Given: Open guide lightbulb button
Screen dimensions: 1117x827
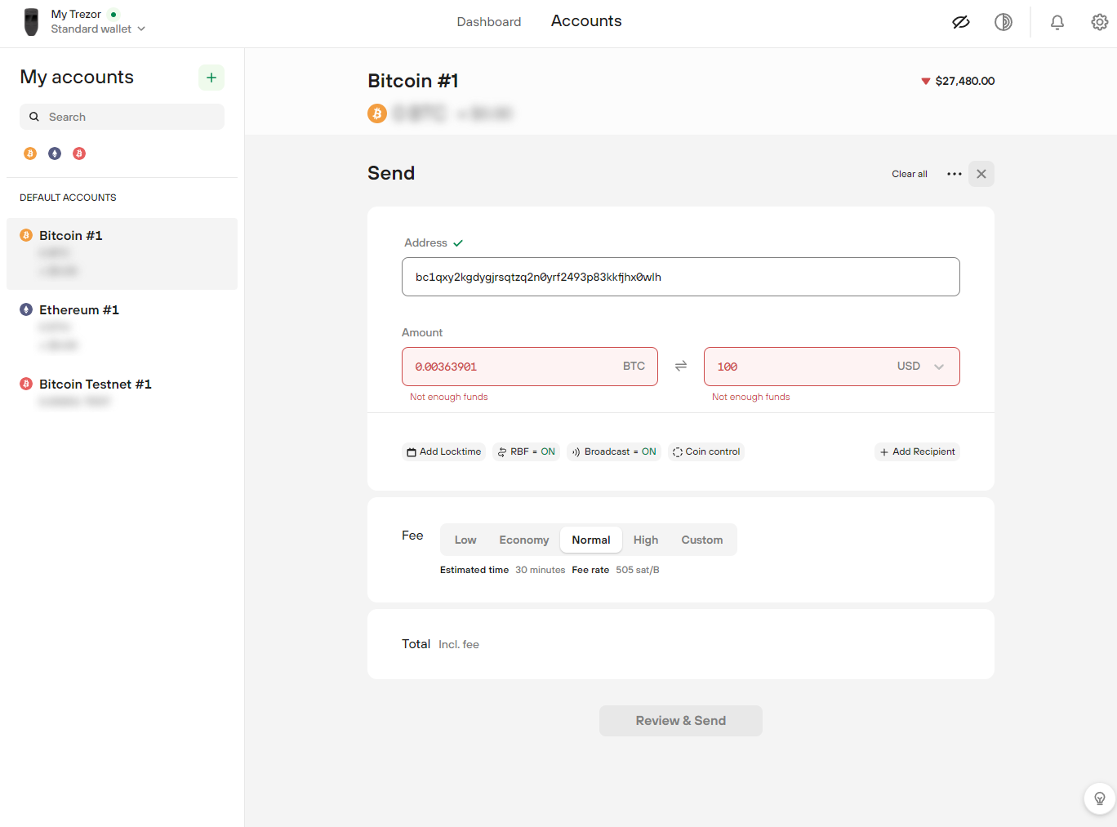Looking at the screenshot, I should coord(1100,798).
